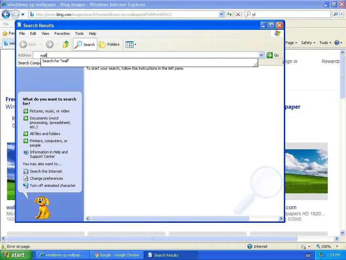This screenshot has height=260, width=346.
Task: Click IE horizontal scrollbar right arrow
Action: coord(337,239)
